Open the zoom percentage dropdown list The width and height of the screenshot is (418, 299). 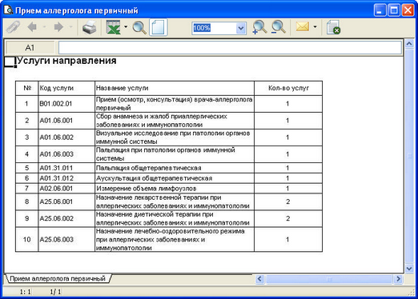(241, 28)
